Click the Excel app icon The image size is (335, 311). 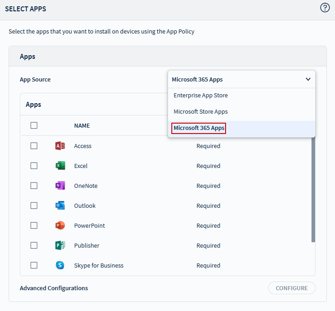click(x=60, y=166)
